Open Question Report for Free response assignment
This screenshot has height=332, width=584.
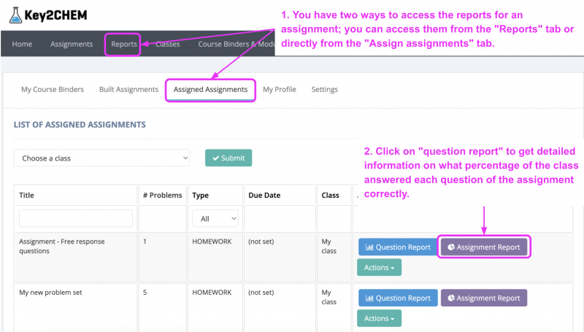(398, 247)
